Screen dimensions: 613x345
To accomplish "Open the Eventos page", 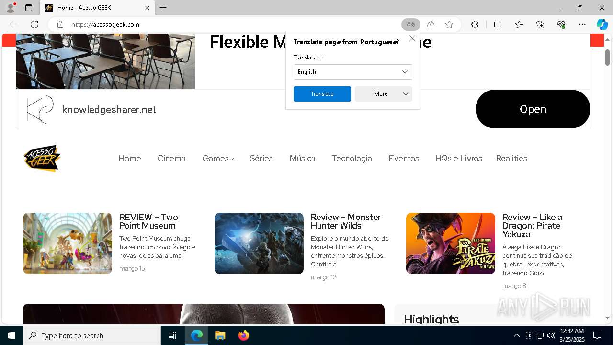I will point(404,158).
